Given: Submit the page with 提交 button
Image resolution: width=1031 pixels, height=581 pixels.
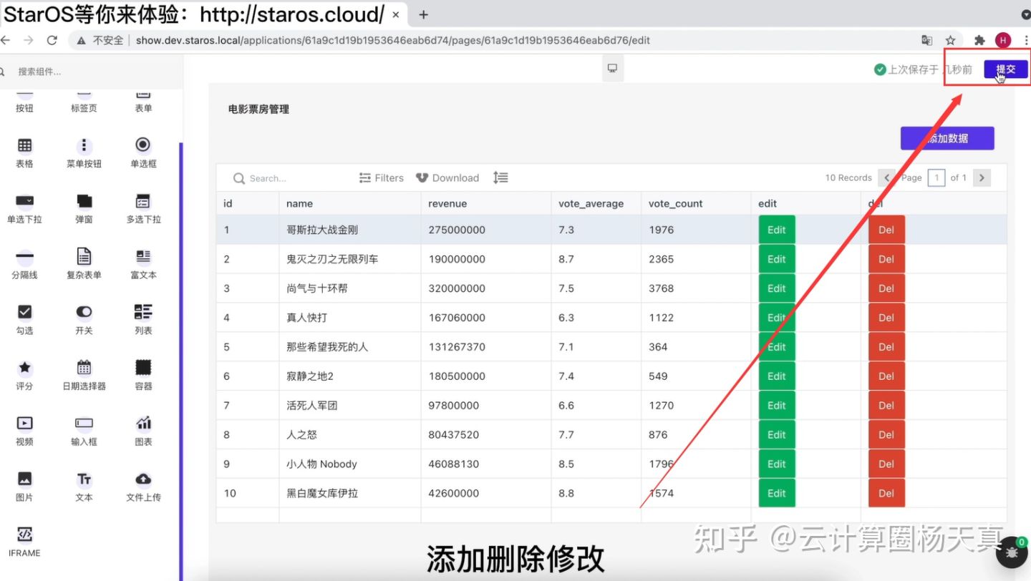Looking at the screenshot, I should click(x=1006, y=69).
